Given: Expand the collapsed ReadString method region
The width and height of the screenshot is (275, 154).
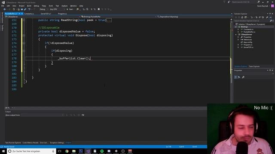Looking at the screenshot, I should point(24,20).
